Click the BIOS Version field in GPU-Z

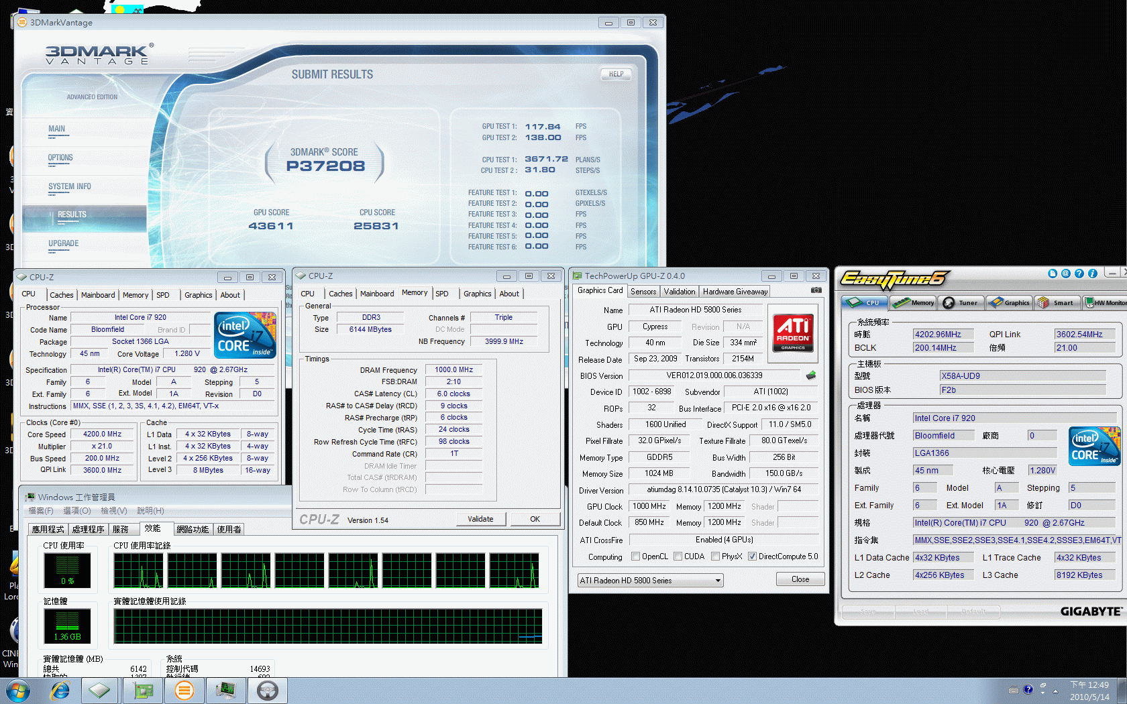click(714, 375)
